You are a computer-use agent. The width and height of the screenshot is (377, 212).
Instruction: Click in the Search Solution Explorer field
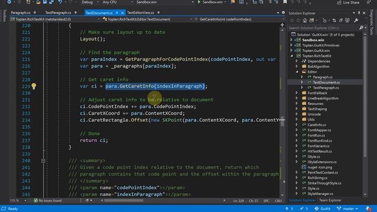pos(323,28)
